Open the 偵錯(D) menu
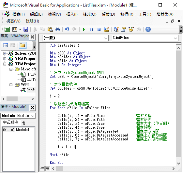 [x=108, y=14]
